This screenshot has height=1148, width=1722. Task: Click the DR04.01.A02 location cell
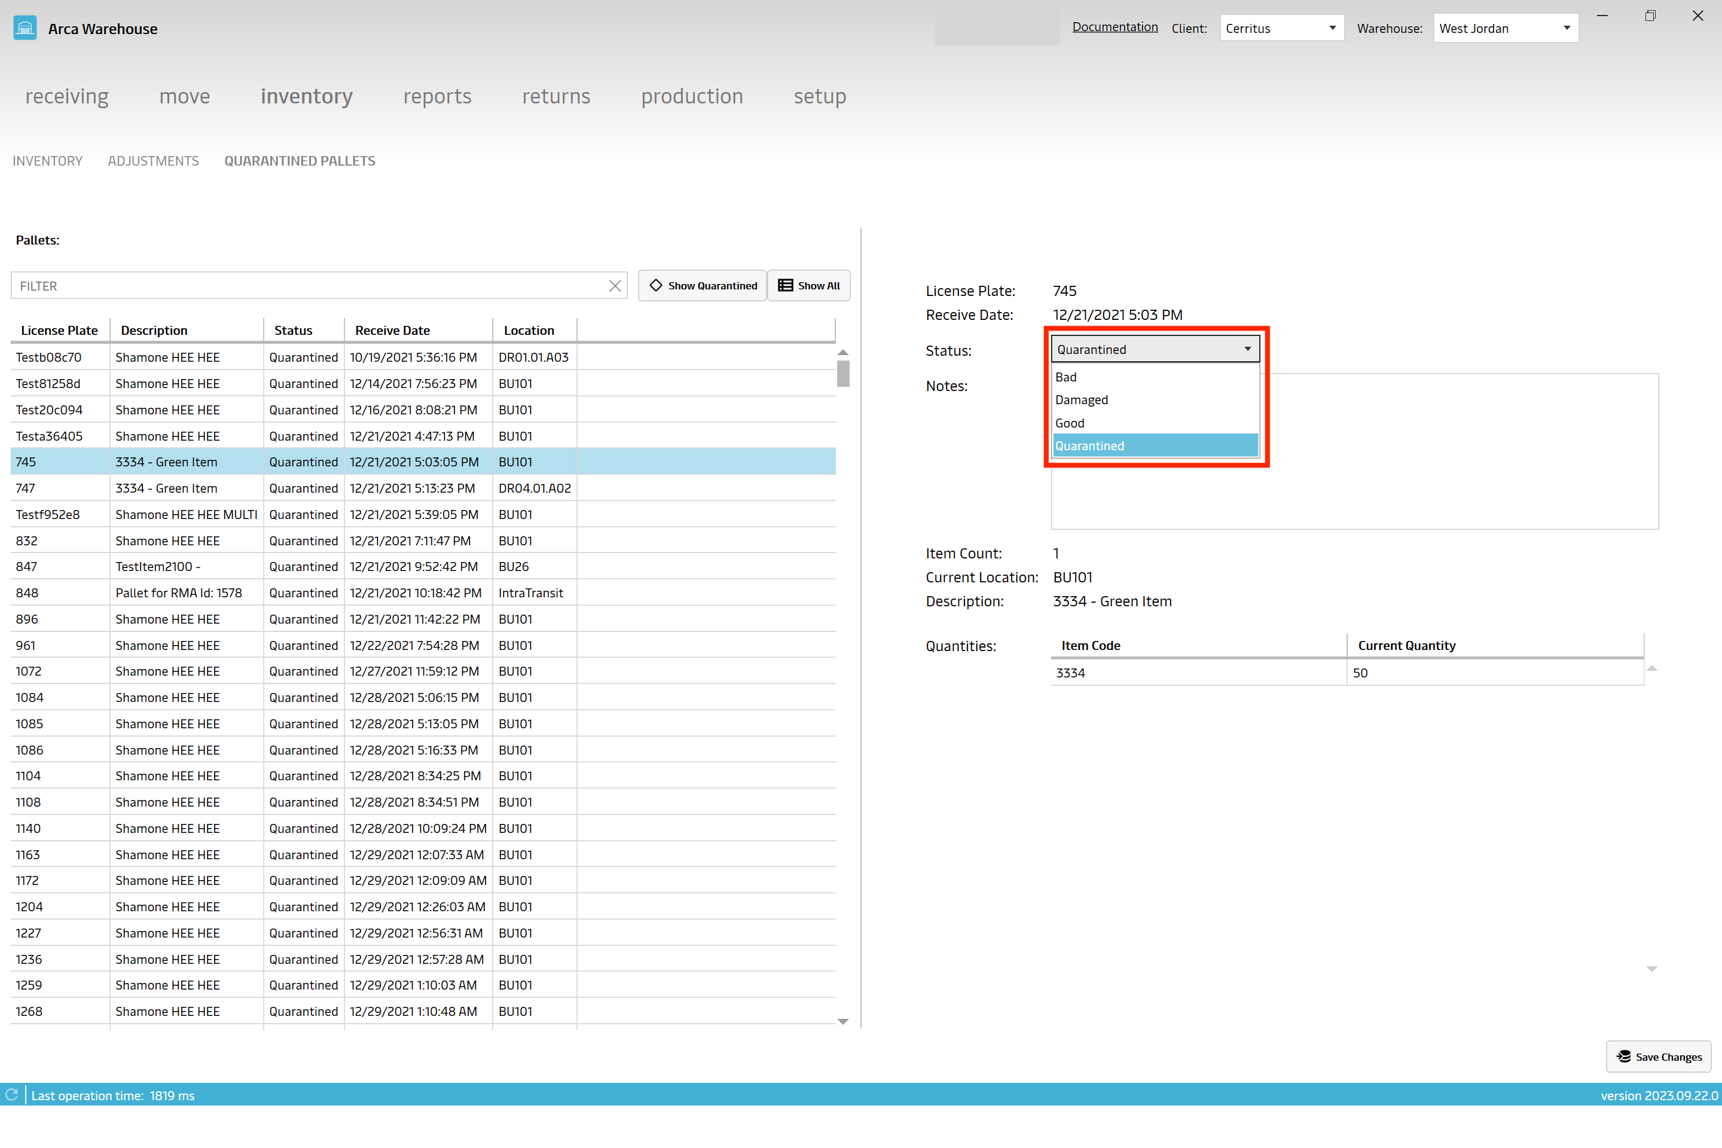coord(535,488)
